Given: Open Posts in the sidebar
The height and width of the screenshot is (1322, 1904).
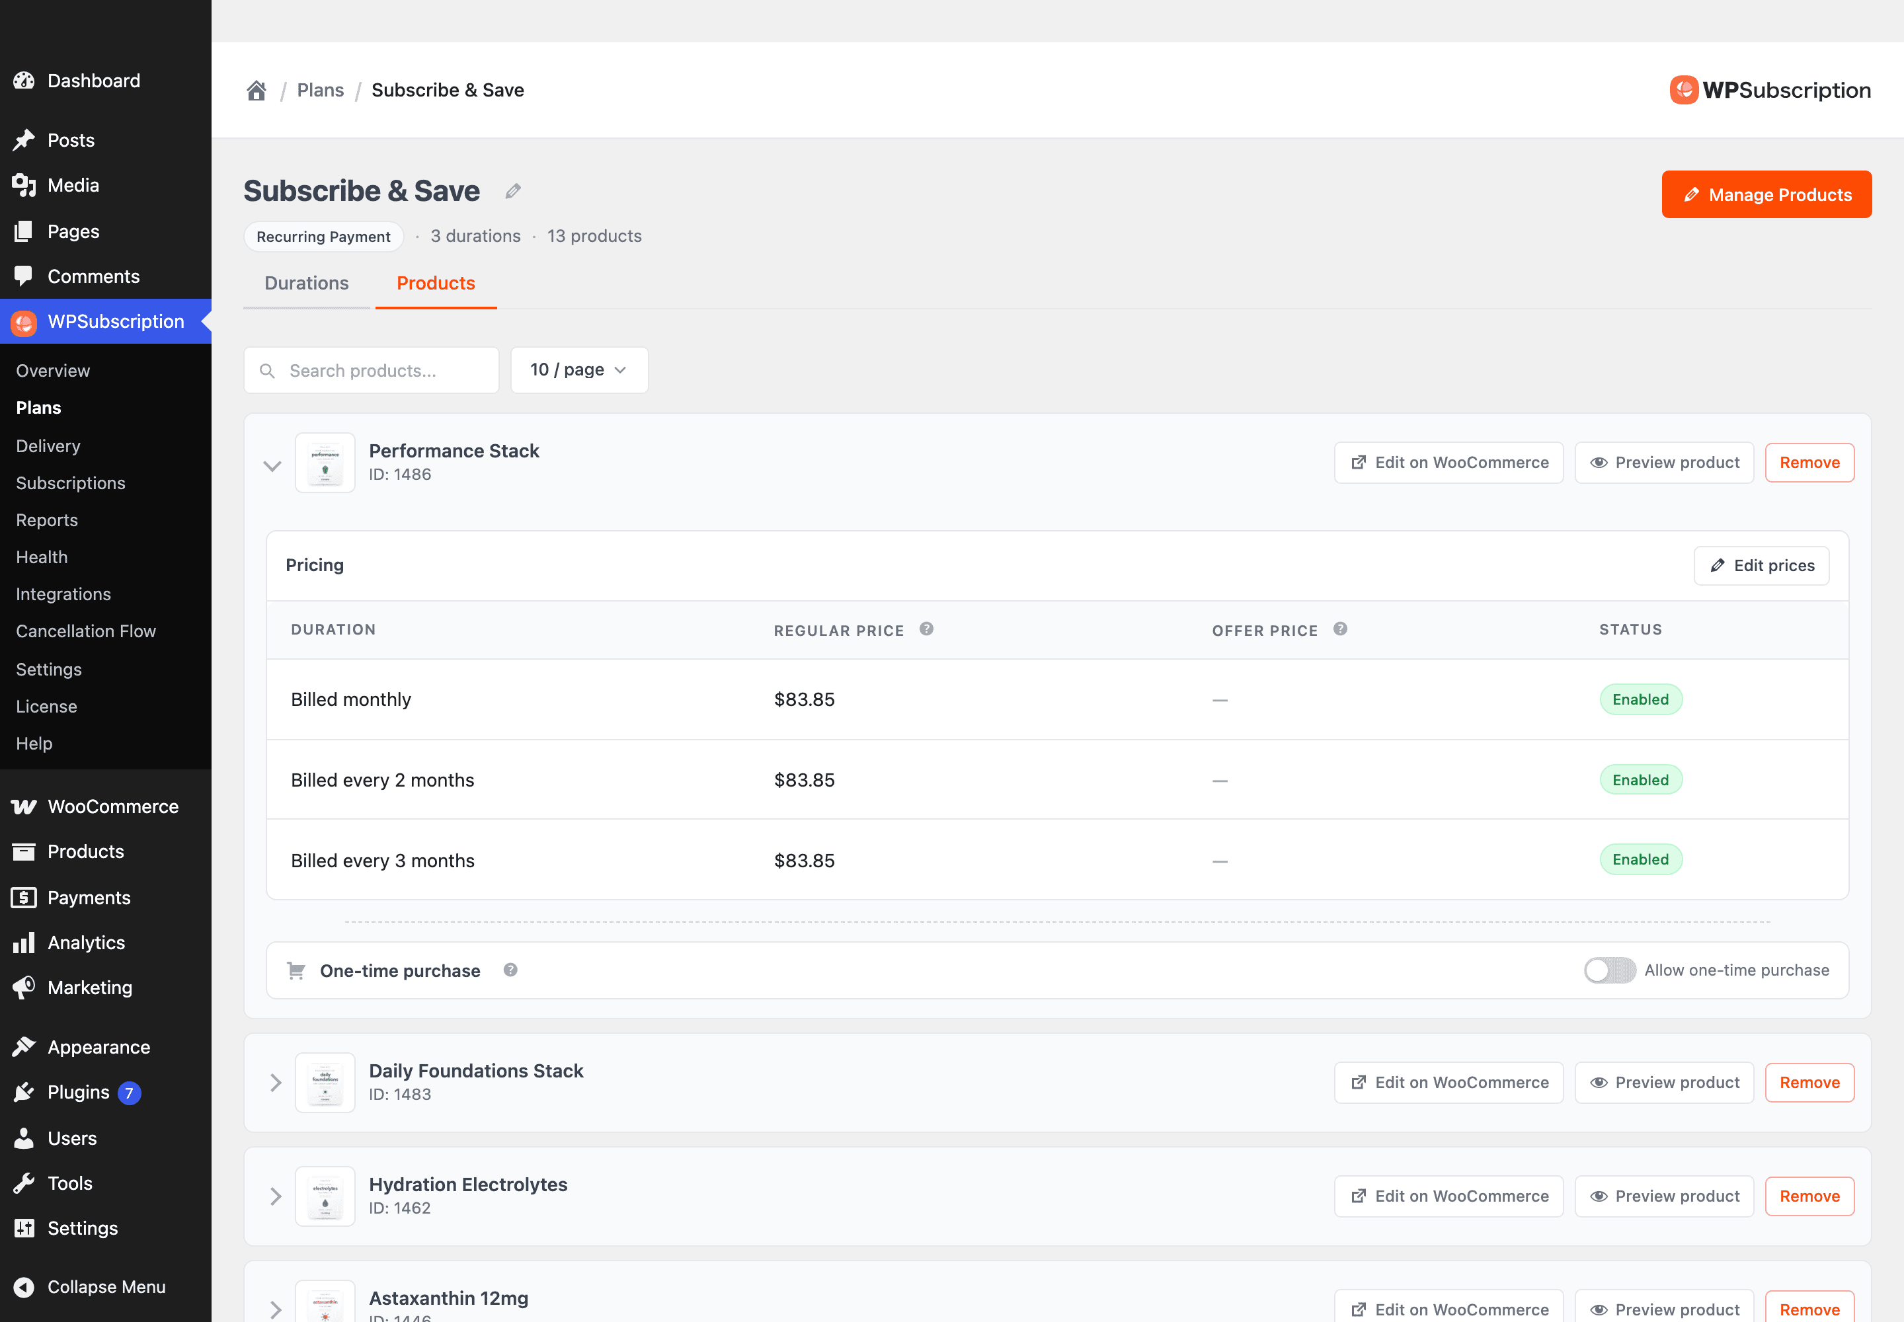Looking at the screenshot, I should [106, 140].
